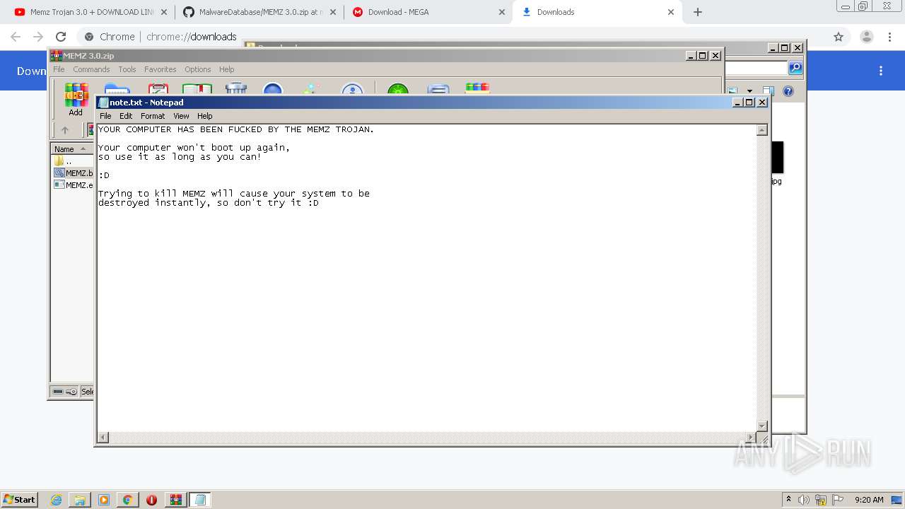Open Notepad's Edit menu
This screenshot has width=905, height=509.
tap(126, 116)
